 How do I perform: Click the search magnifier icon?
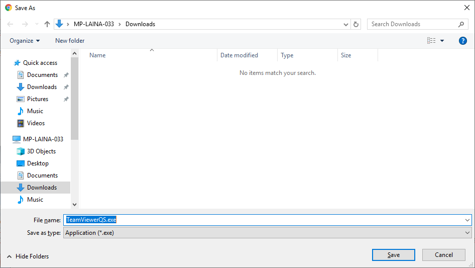461,24
